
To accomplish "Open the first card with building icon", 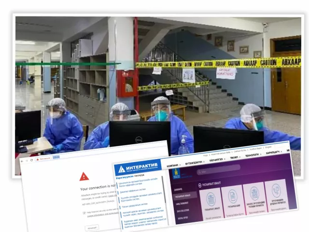I will click(212, 203).
